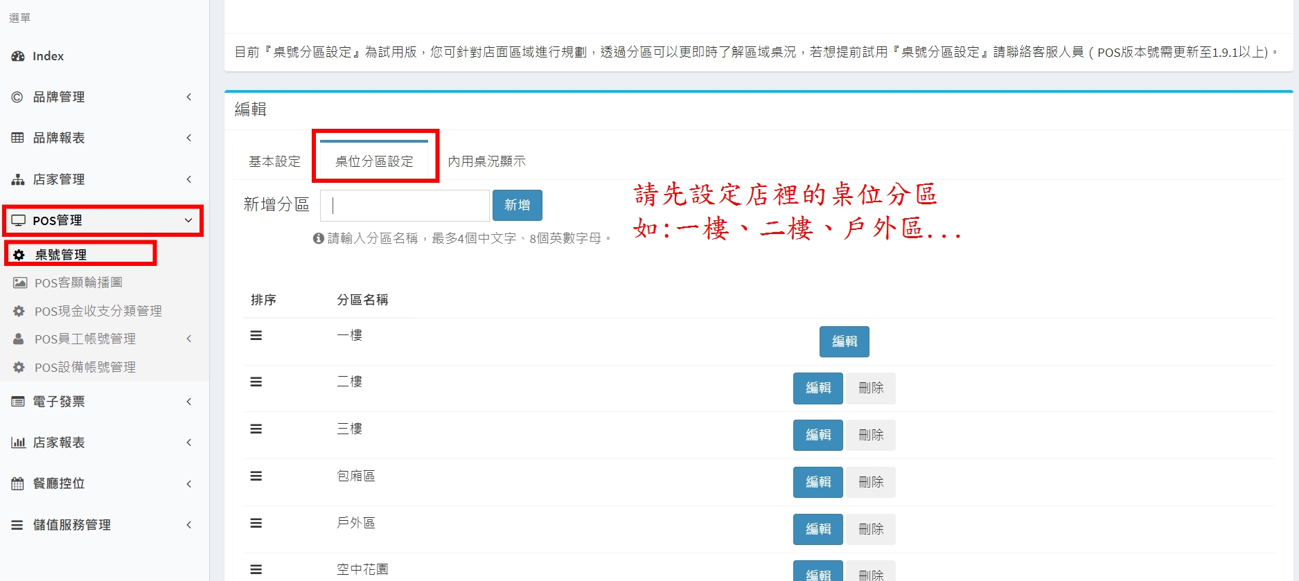The height and width of the screenshot is (581, 1299).
Task: Delete the 二樓 zone
Action: click(871, 388)
